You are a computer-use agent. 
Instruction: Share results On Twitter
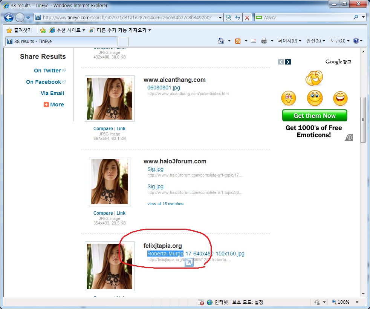[47, 71]
